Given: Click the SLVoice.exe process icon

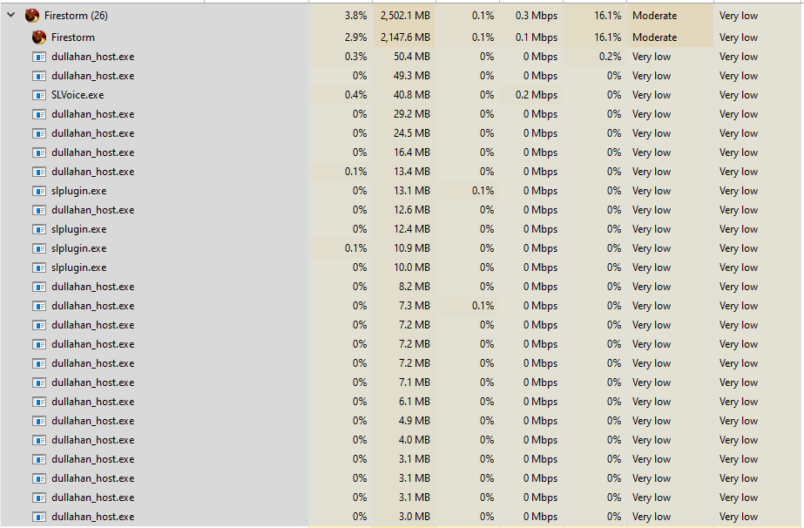Looking at the screenshot, I should (39, 95).
